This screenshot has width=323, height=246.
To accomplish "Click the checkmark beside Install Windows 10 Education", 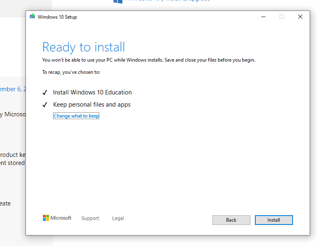I will [x=45, y=92].
